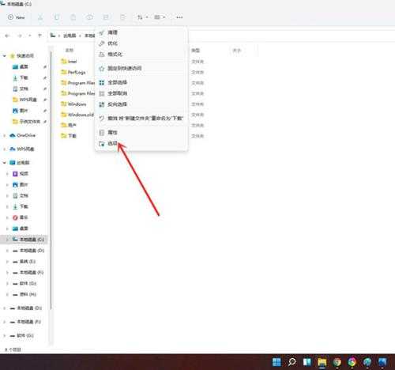Choose 反向选择 (Invert selection) from the menu
395x370 pixels.
coord(141,104)
